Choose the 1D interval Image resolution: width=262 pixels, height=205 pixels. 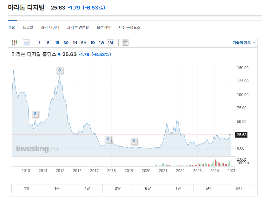[x=93, y=43]
